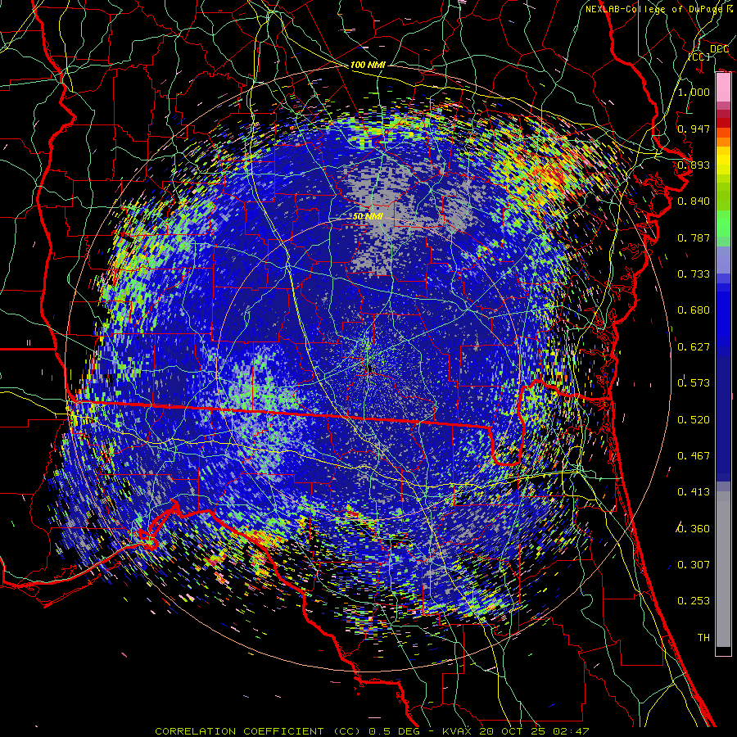Select the 0.947 legend value
Viewport: 737px width, 737px height.
pos(694,129)
